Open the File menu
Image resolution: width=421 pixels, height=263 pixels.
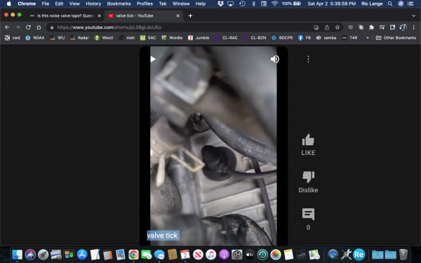pyautogui.click(x=46, y=4)
